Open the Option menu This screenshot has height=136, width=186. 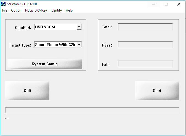[16, 10]
